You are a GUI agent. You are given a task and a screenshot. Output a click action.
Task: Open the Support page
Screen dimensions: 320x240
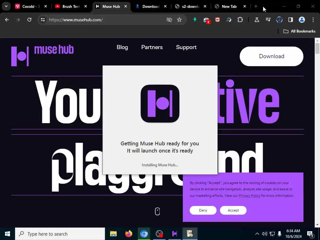pos(186,47)
